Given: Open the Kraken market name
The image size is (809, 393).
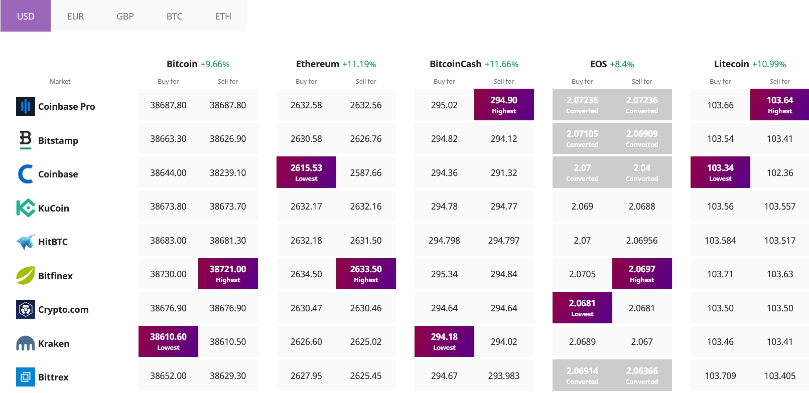Looking at the screenshot, I should pos(54,343).
